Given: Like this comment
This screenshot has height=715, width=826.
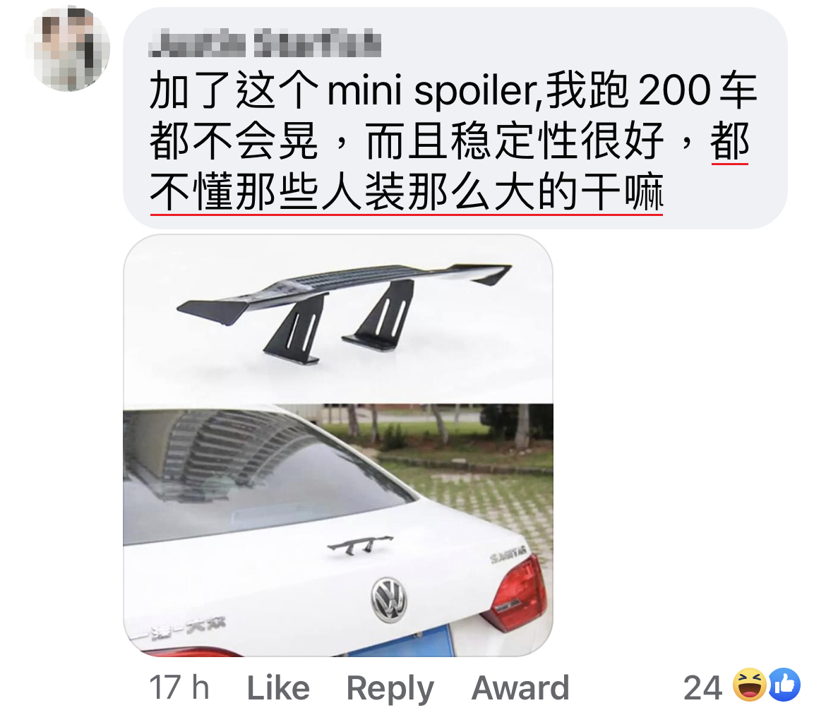Looking at the screenshot, I should pyautogui.click(x=278, y=687).
